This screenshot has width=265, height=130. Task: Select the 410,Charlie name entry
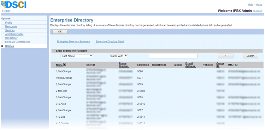[x=62, y=123]
